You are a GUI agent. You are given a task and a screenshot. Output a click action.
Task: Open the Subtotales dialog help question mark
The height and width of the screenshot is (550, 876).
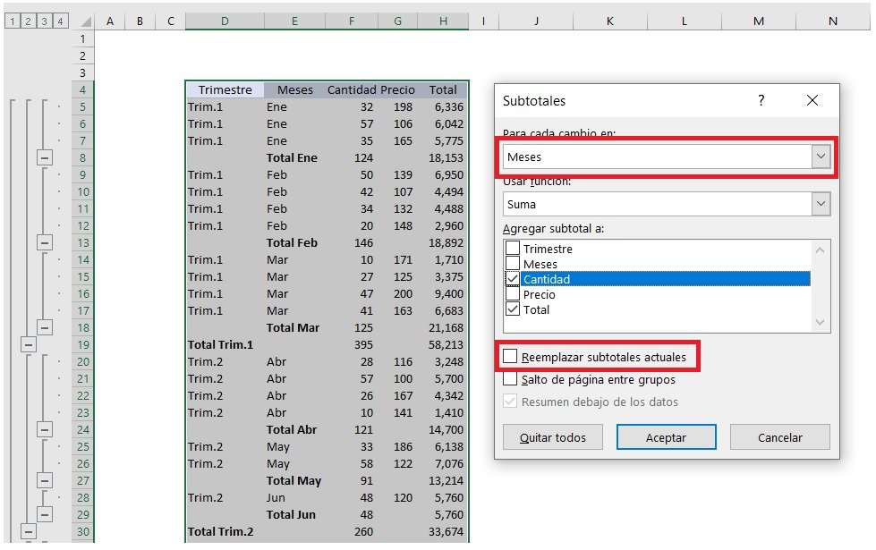(x=761, y=101)
